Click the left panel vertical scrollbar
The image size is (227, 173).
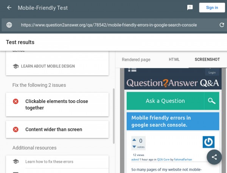click(114, 115)
